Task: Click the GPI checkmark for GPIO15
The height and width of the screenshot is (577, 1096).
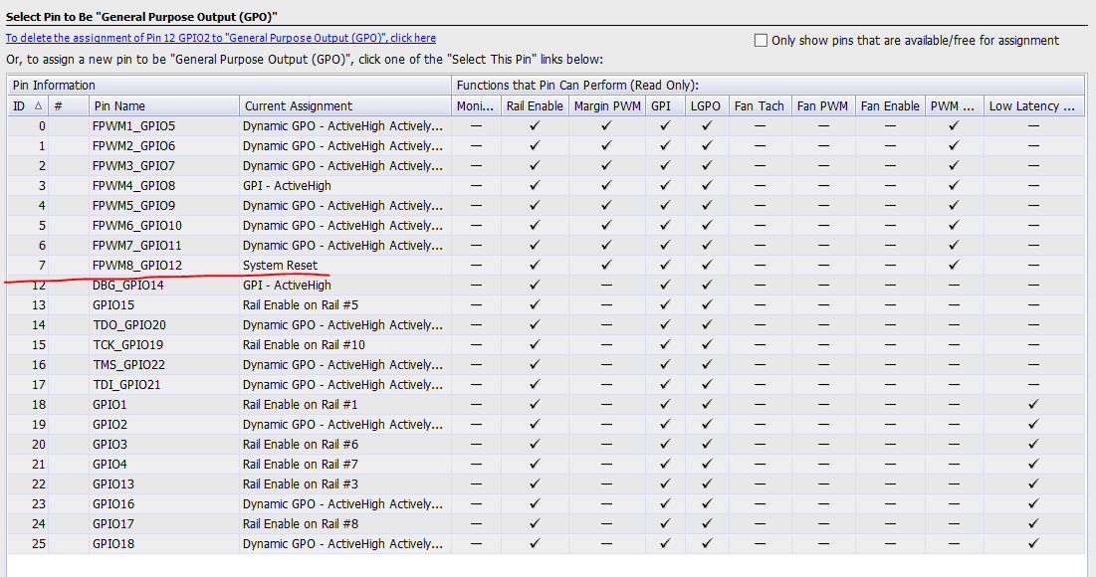Action: tap(664, 304)
